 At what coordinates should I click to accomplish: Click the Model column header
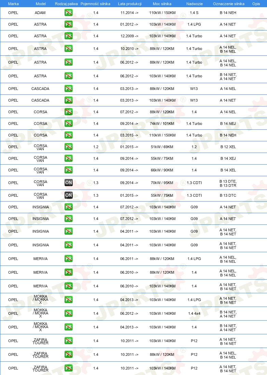click(x=41, y=4)
